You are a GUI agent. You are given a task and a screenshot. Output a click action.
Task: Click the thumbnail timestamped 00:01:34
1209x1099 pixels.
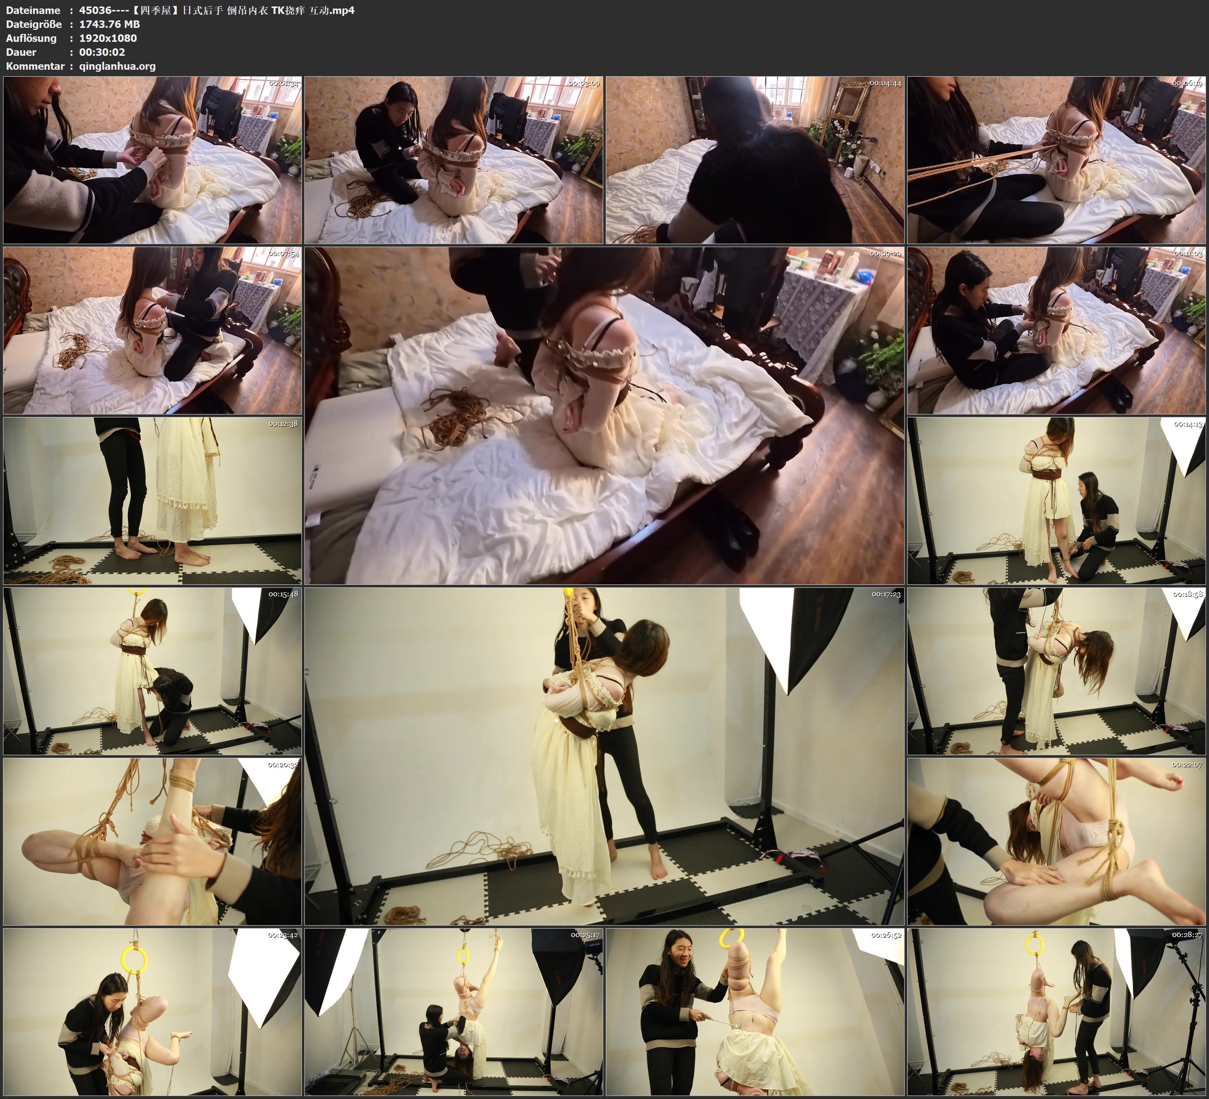[x=152, y=159]
